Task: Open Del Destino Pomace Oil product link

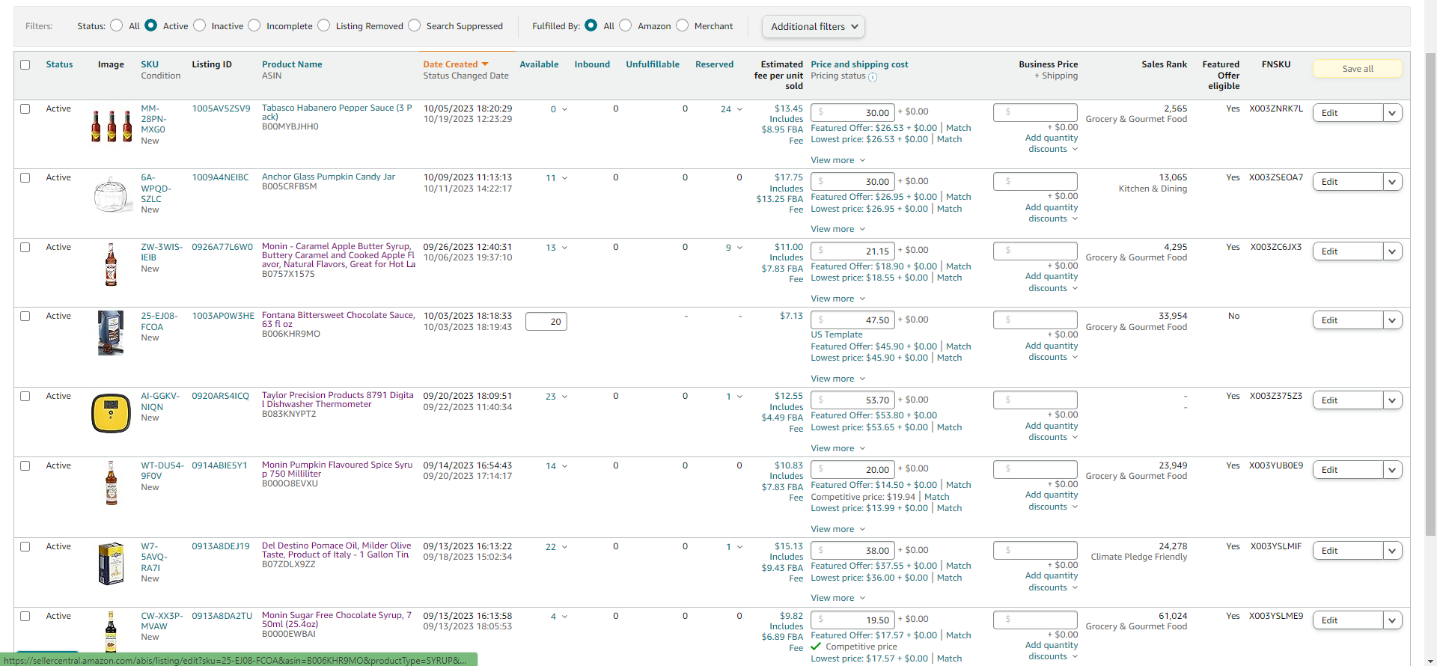Action: pos(337,550)
